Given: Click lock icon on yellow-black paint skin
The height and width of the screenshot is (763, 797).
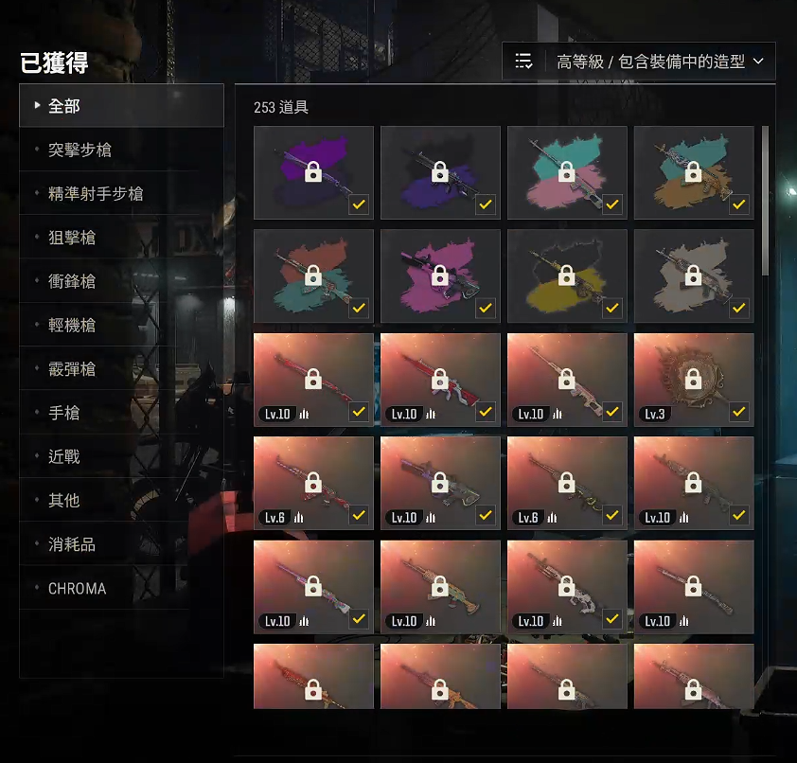Looking at the screenshot, I should 567,275.
